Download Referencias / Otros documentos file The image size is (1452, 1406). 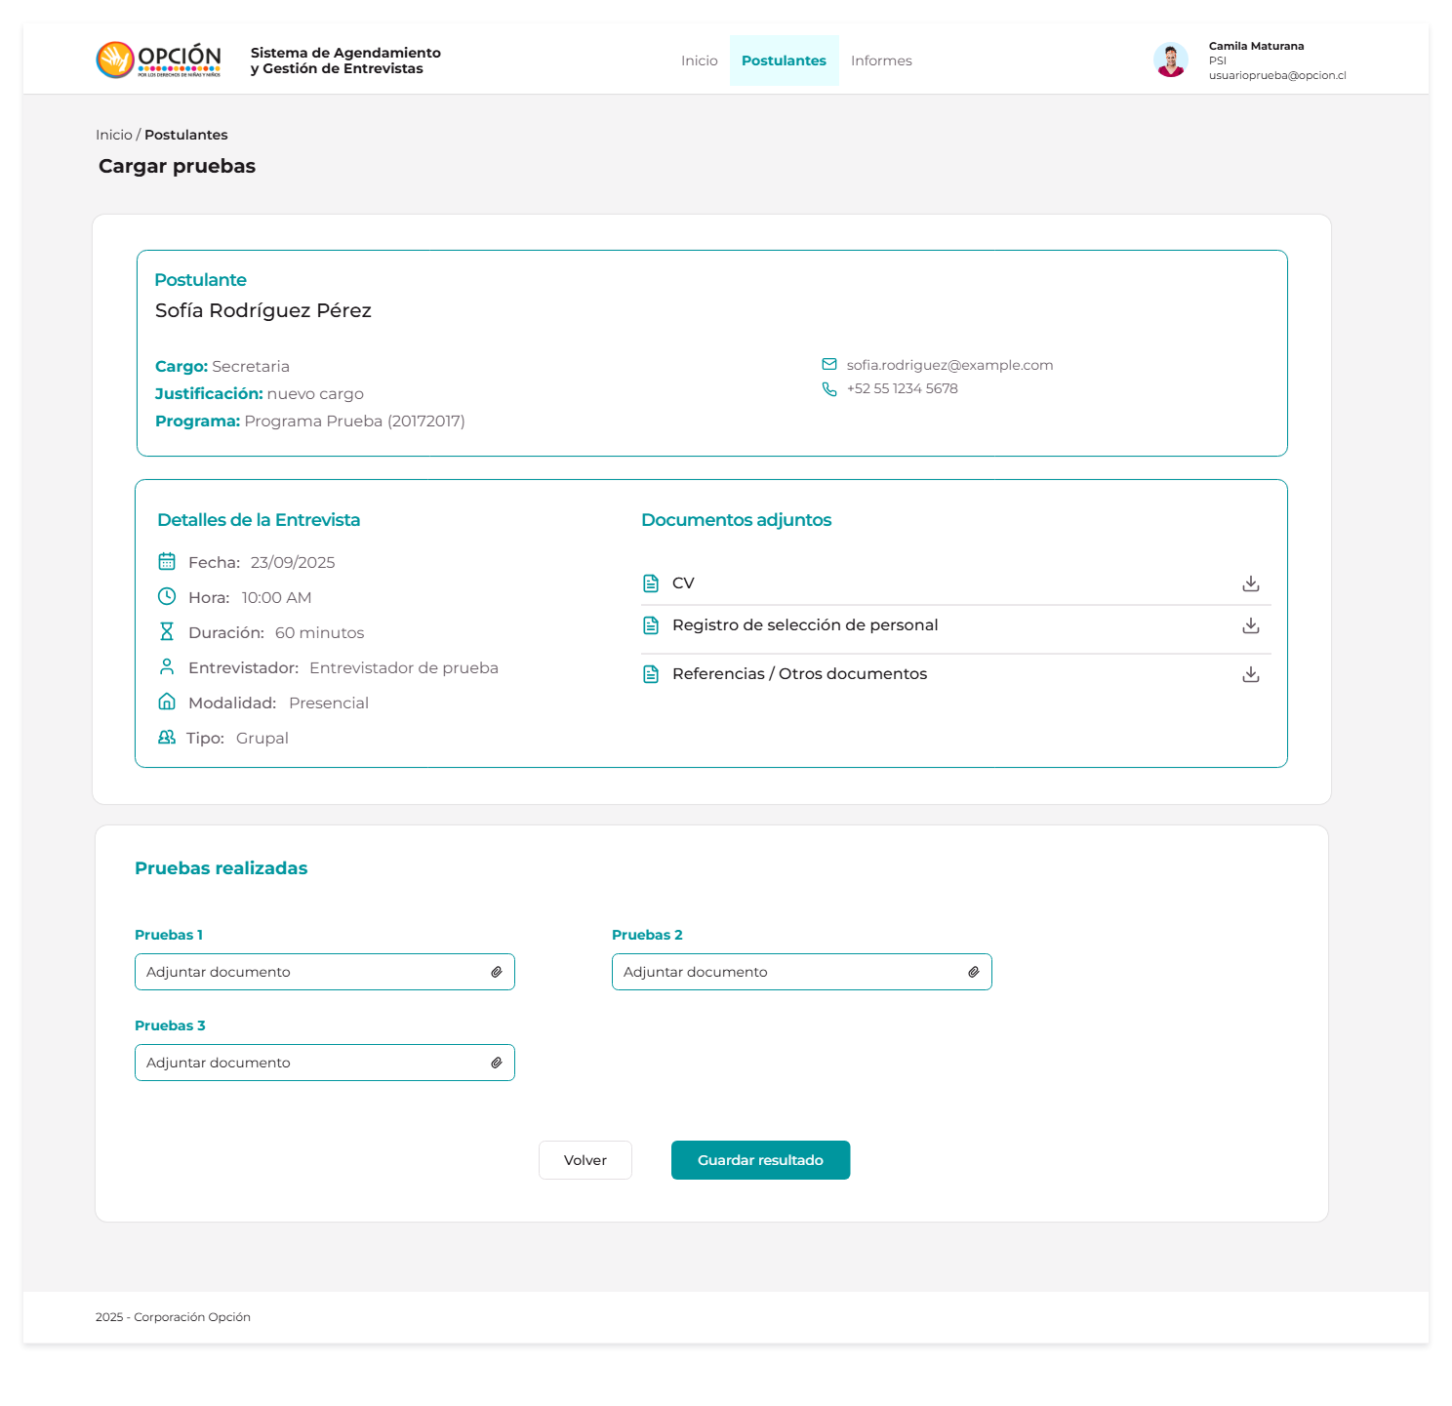tap(1250, 674)
